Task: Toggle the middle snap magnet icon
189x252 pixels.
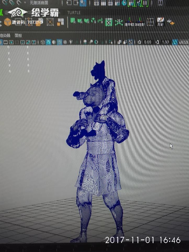Action: [12, 3]
